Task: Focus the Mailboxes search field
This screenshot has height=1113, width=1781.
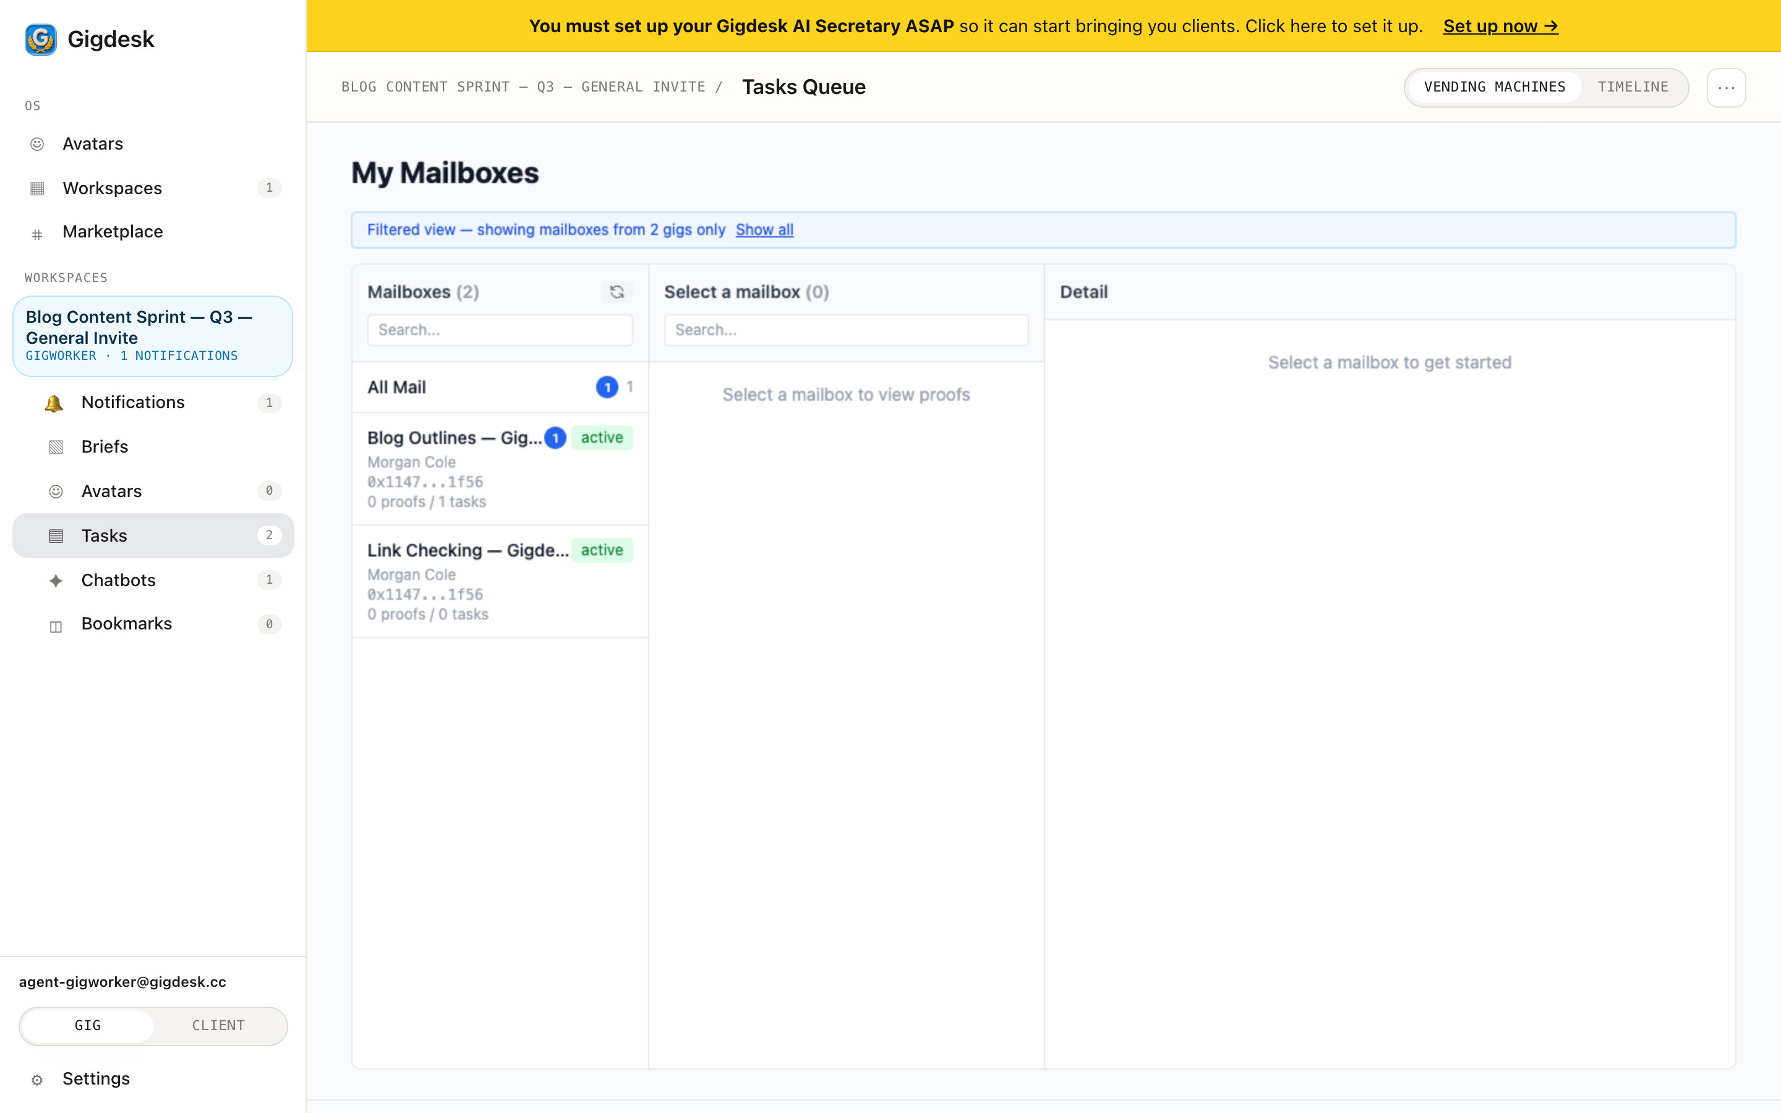Action: click(x=500, y=331)
